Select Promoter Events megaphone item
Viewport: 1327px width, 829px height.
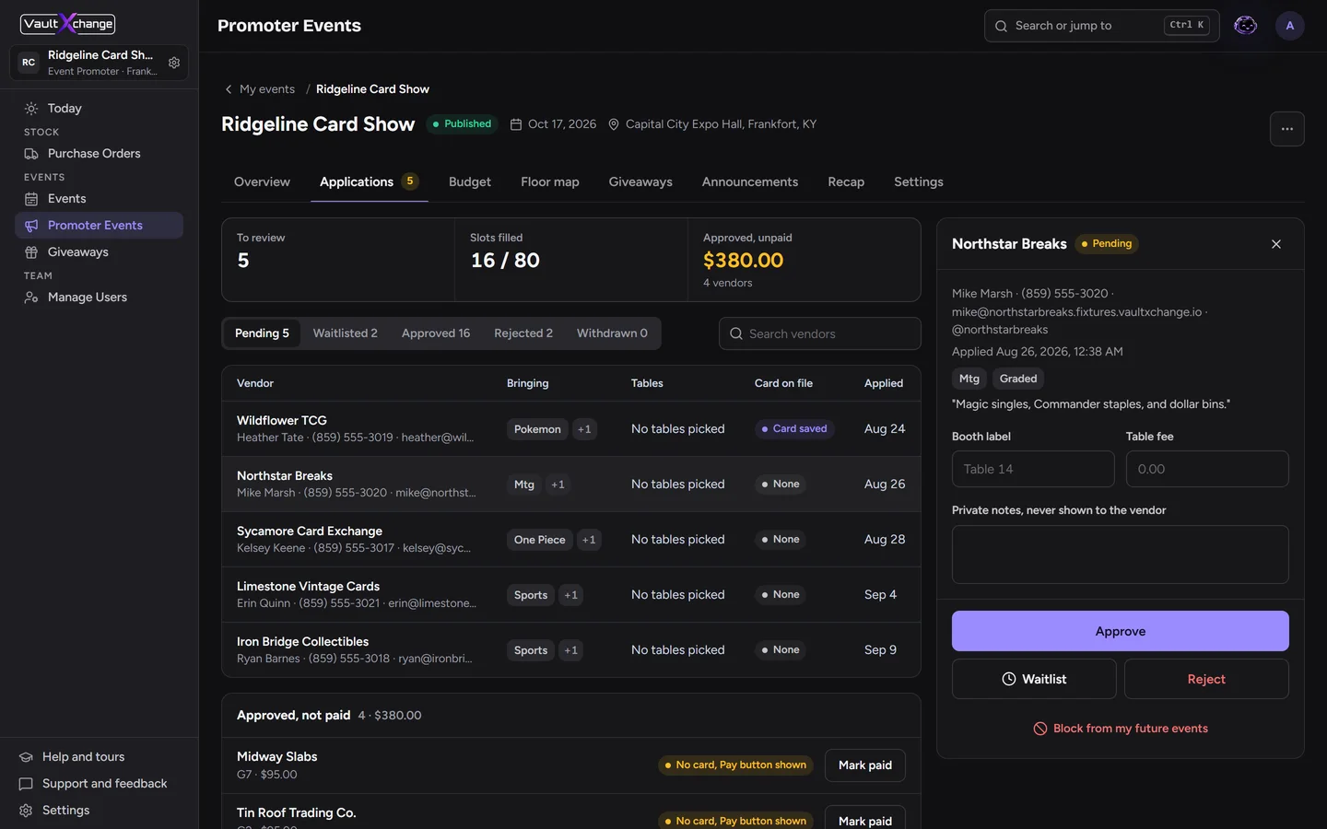tap(99, 225)
